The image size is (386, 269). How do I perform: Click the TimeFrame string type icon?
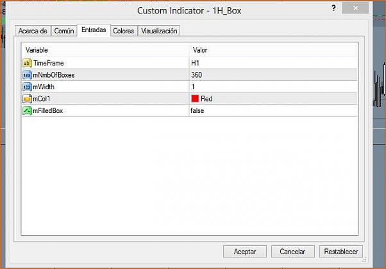click(x=27, y=63)
